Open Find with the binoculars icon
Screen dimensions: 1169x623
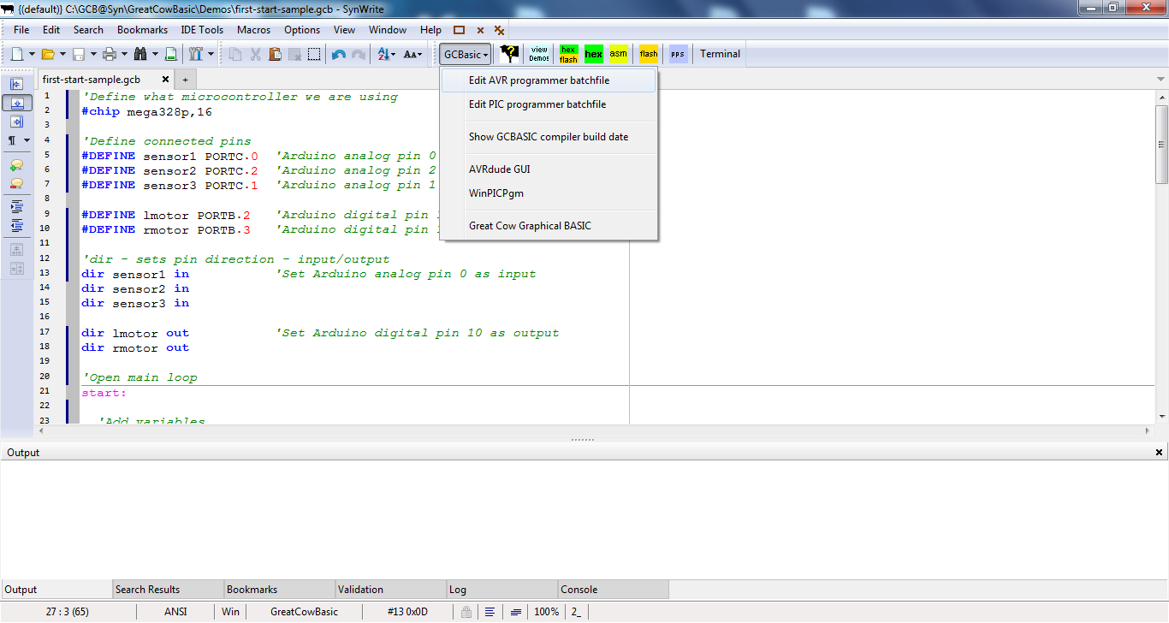coord(141,53)
